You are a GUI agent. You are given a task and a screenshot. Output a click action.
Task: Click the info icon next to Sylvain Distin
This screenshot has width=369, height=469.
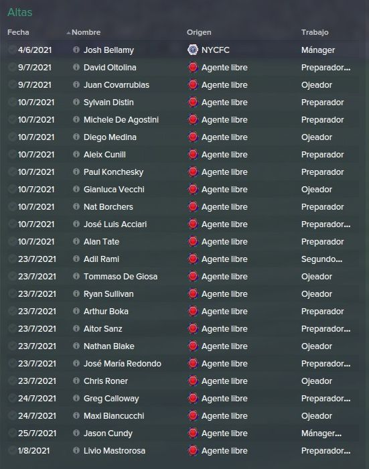click(76, 102)
